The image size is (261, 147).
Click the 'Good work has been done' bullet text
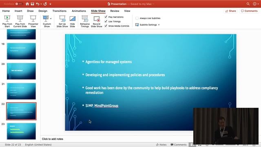(x=151, y=90)
